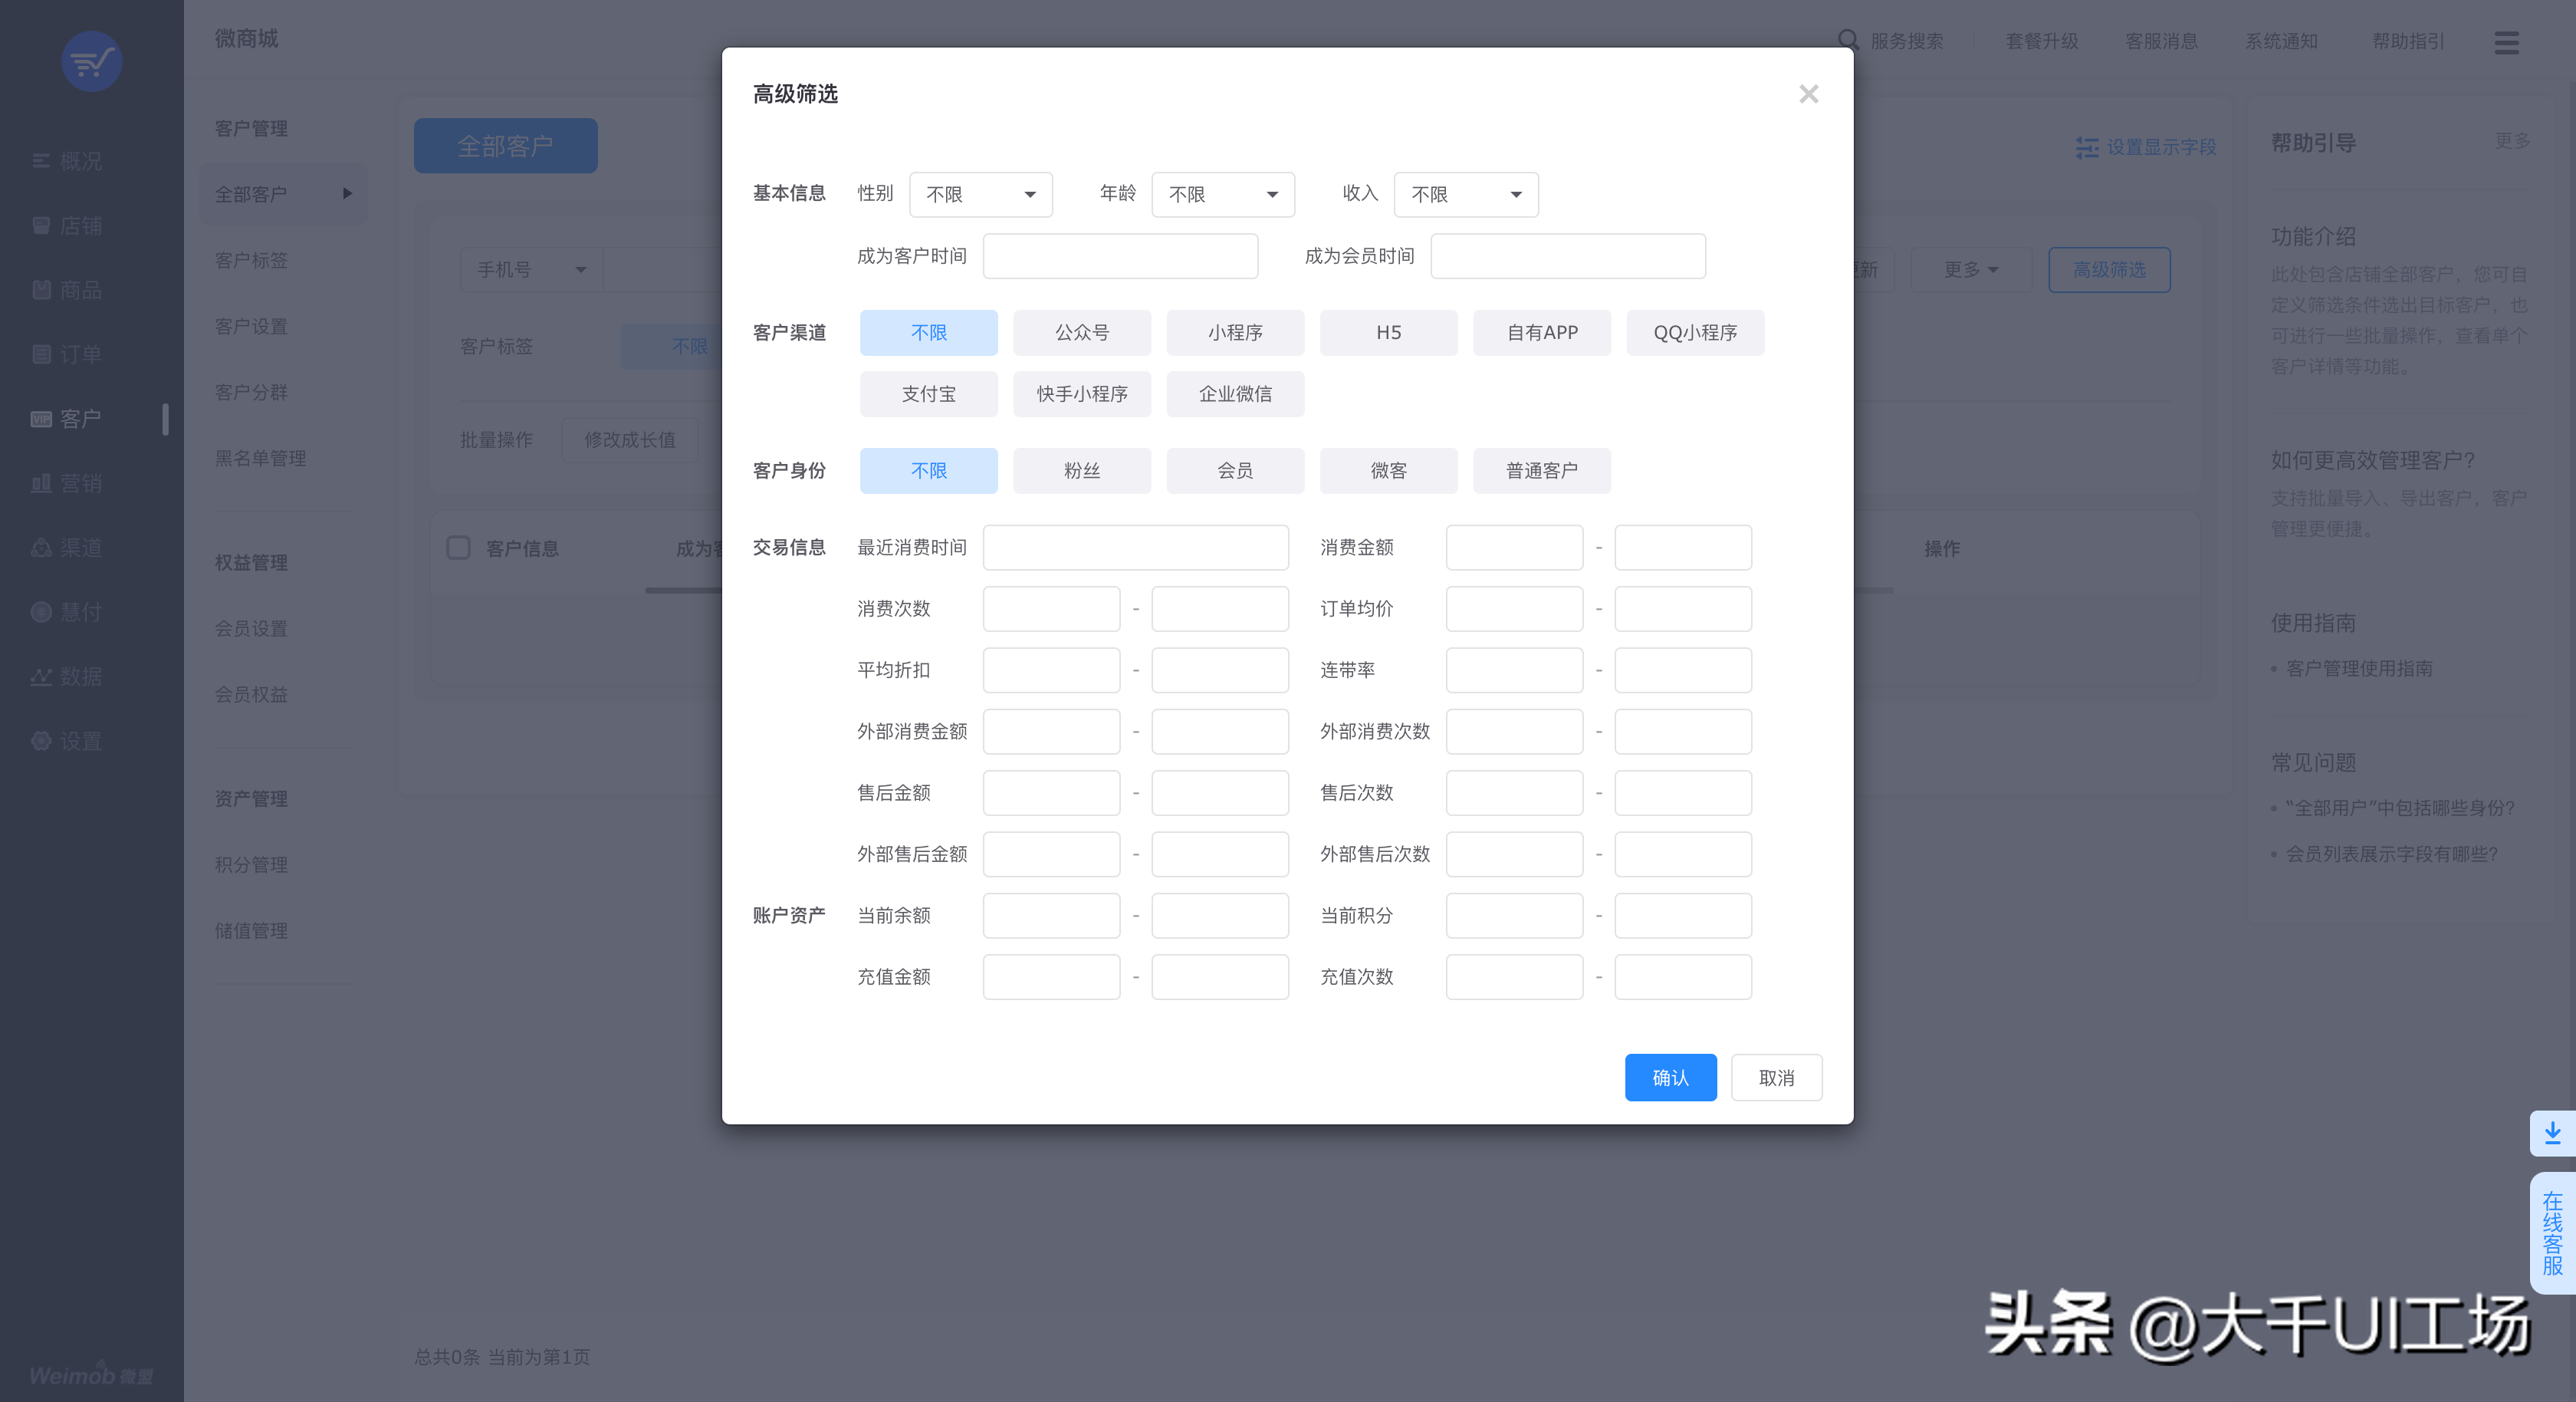
Task: Click the search magnifier icon next to 服务搜索
Action: tap(1848, 41)
